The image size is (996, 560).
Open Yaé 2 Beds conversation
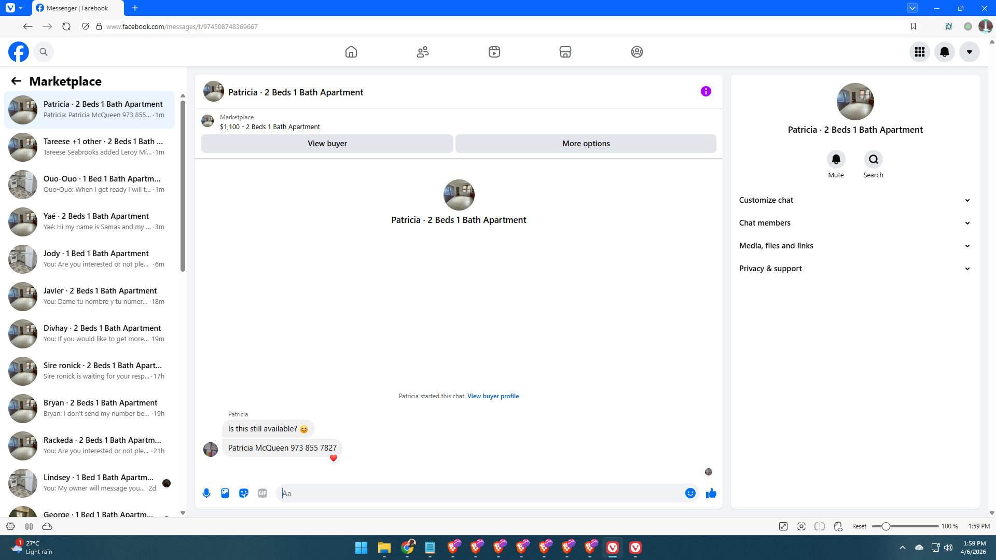tap(89, 222)
